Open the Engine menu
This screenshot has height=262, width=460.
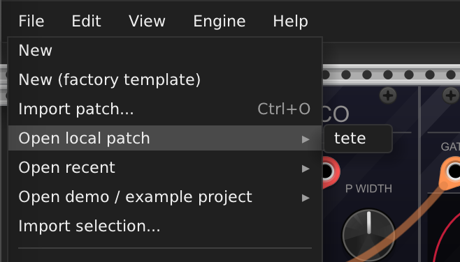coord(219,22)
